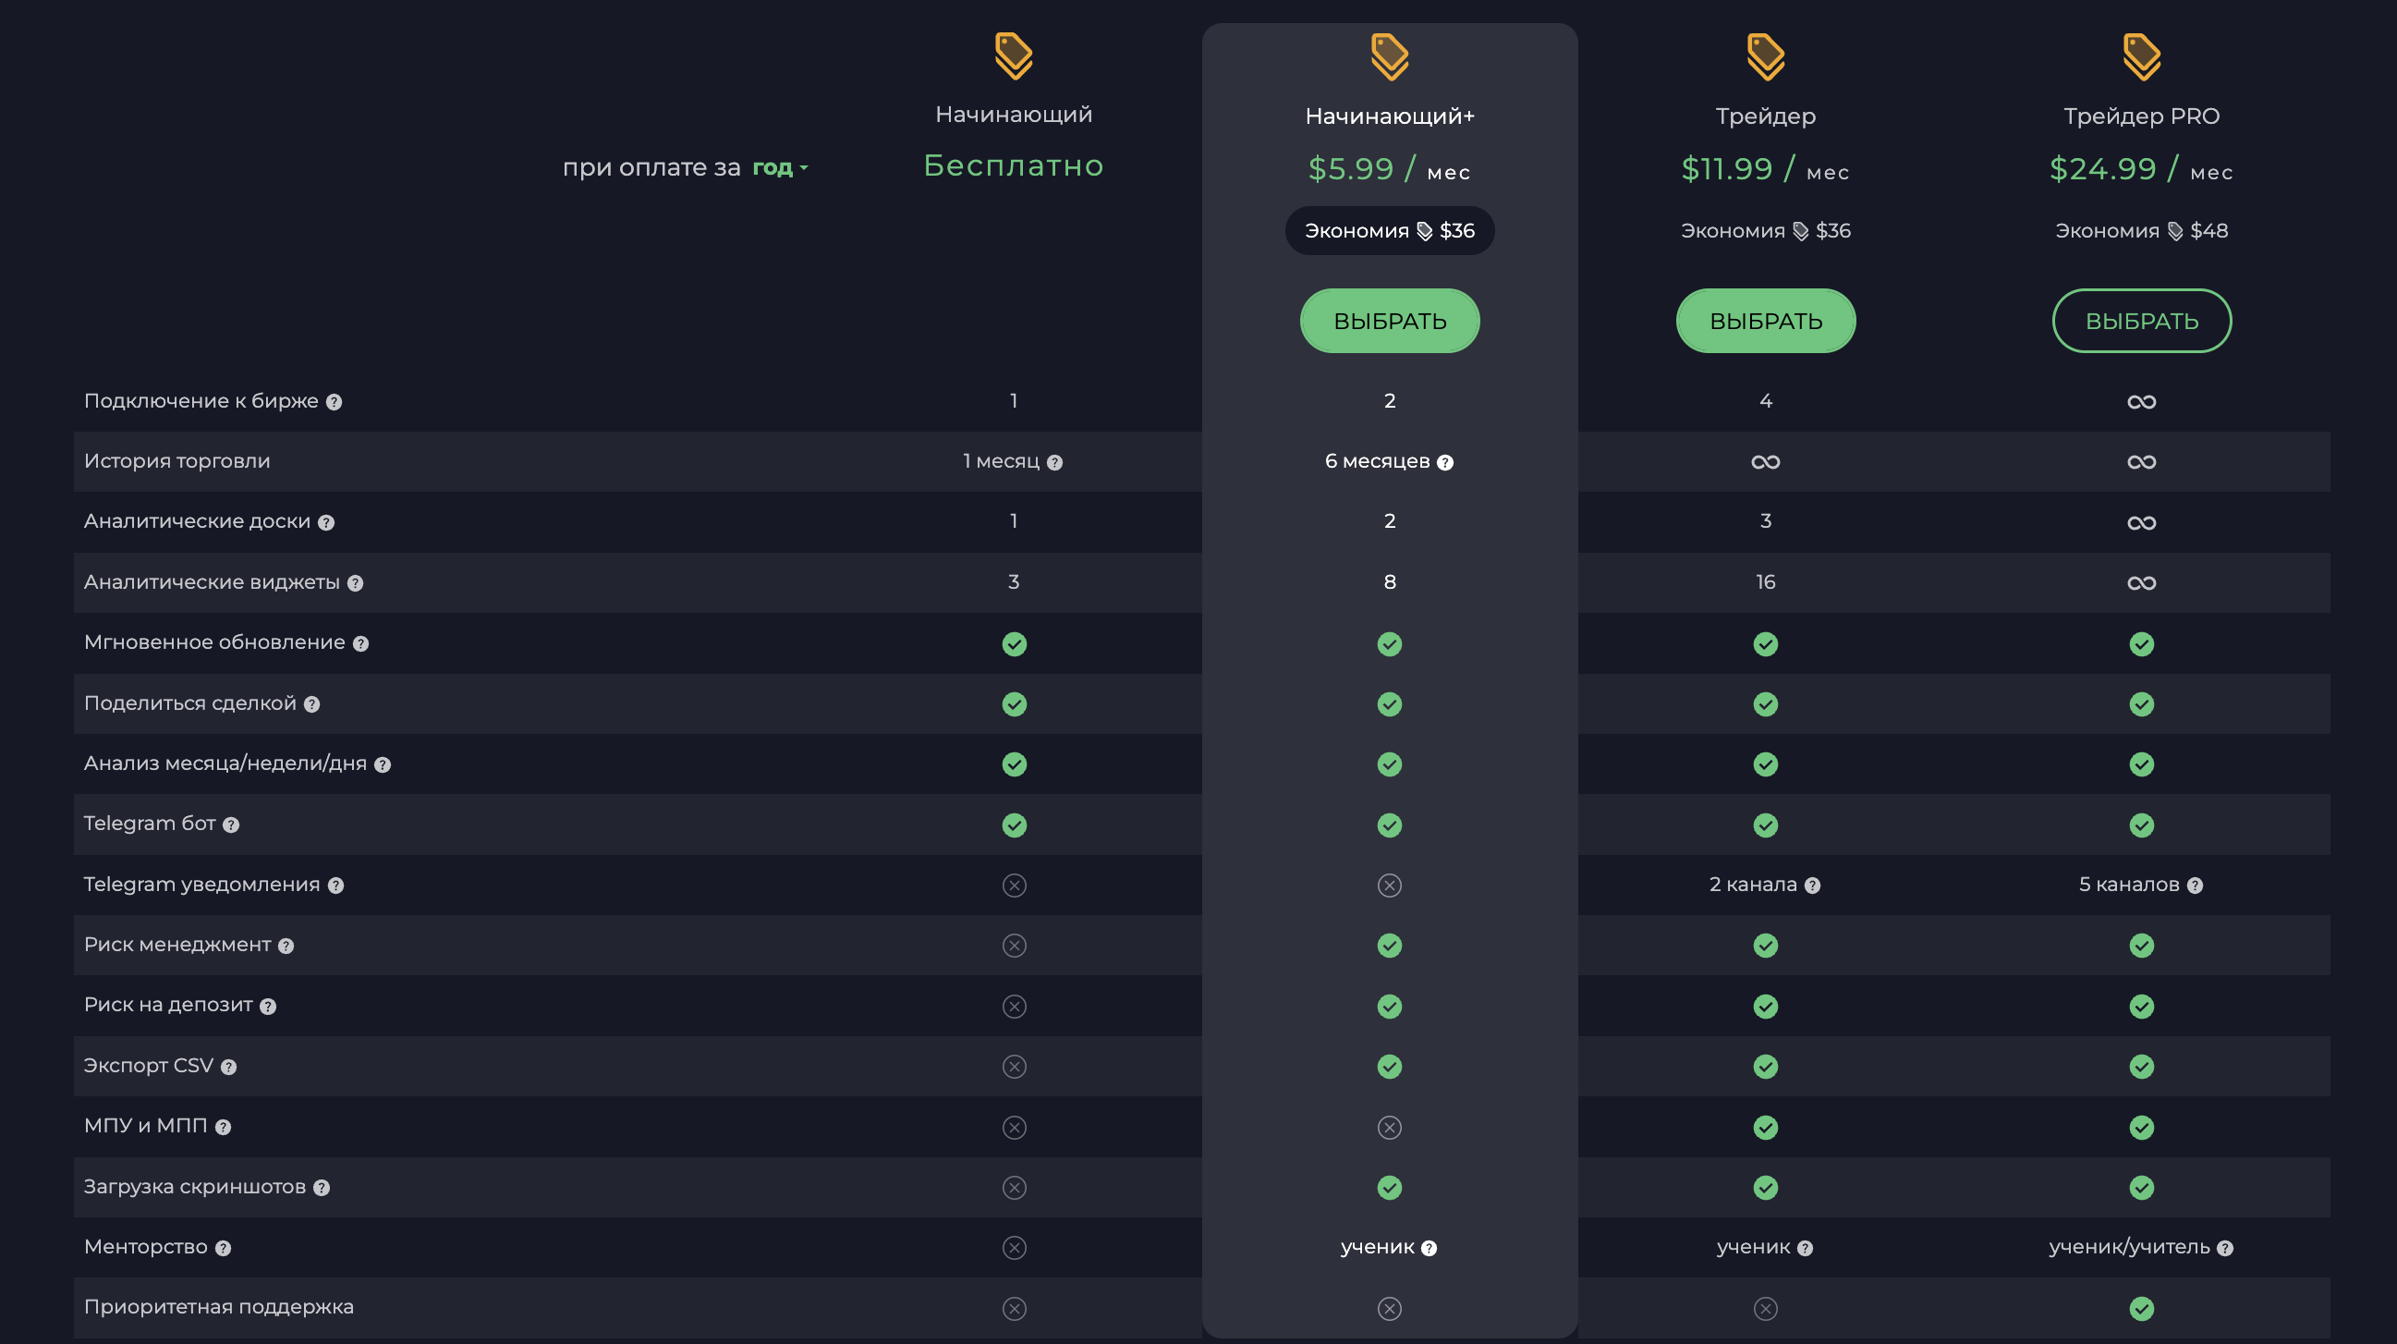The image size is (2397, 1344).
Task: Click the price tag icon above Начинающий+
Action: (x=1389, y=56)
